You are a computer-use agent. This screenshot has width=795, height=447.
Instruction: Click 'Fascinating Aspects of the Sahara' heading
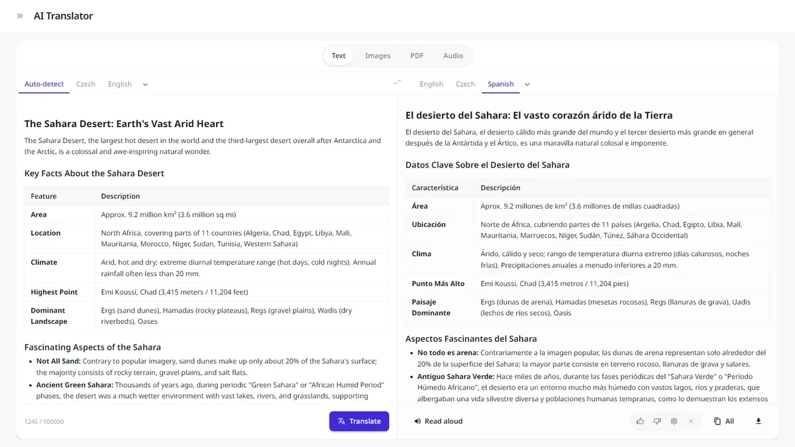tap(93, 347)
